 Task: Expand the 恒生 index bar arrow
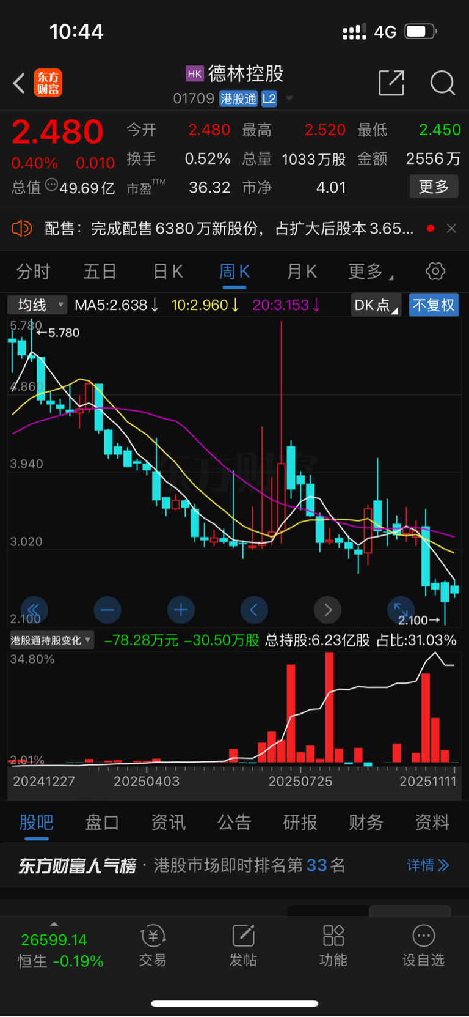point(54,923)
